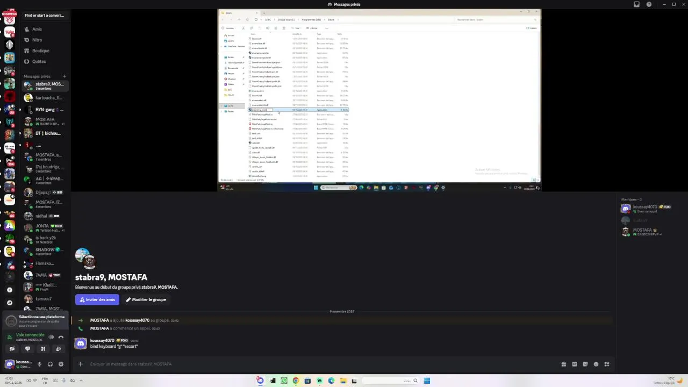Viewport: 688px width, 387px height.
Task: Click MOSTAFA in members list
Action: click(x=650, y=232)
